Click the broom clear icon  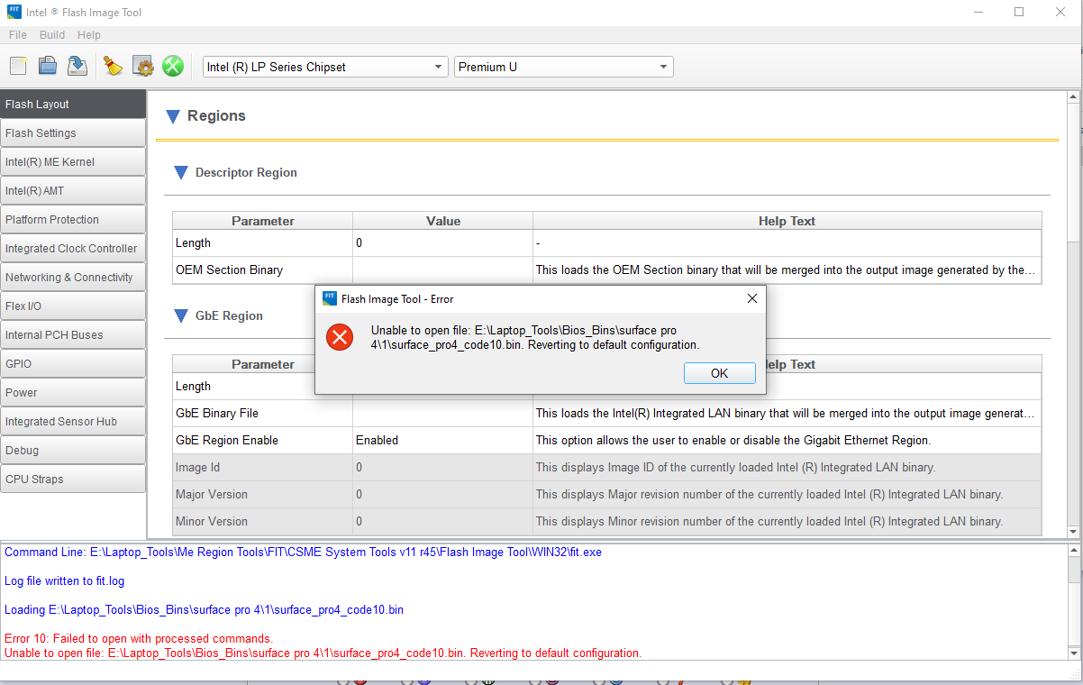pos(113,66)
